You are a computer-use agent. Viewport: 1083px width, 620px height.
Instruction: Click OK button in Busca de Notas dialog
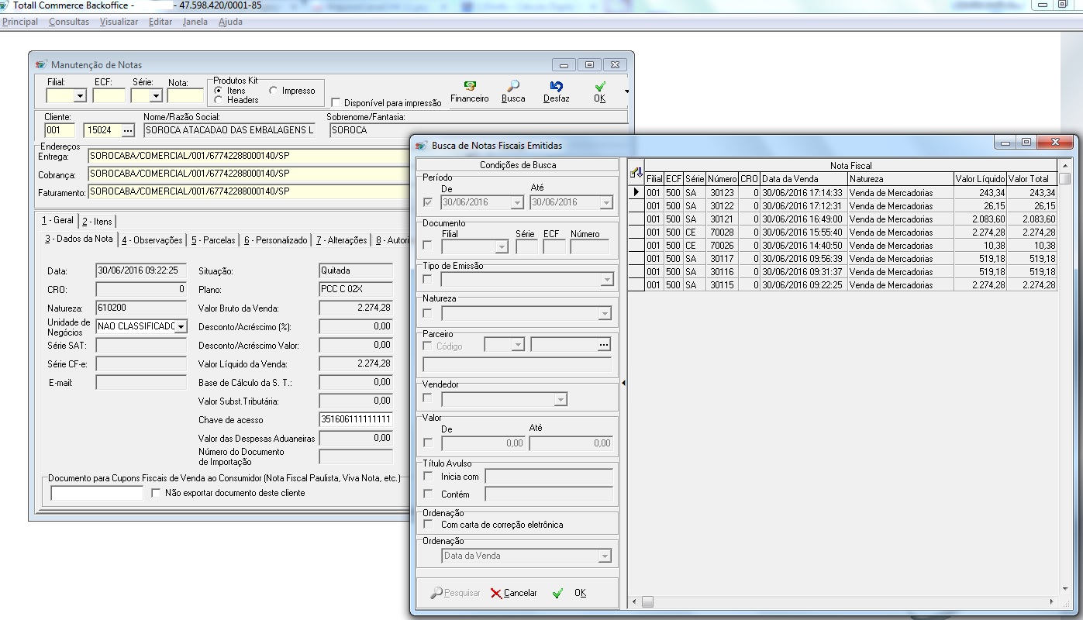[570, 593]
